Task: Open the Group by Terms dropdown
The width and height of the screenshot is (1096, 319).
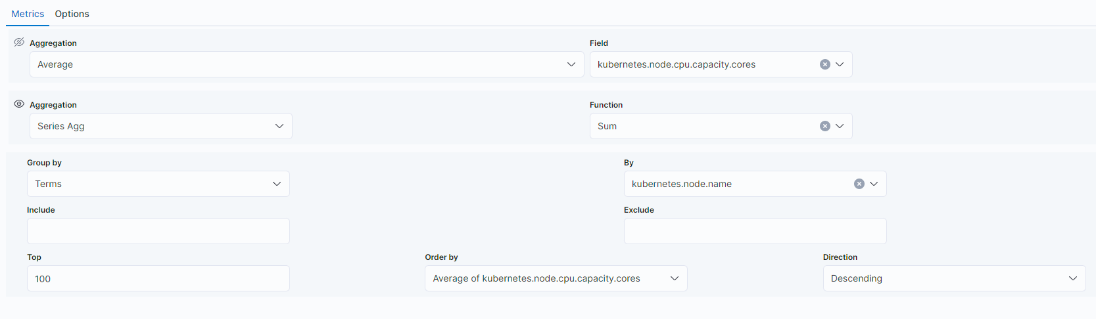Action: coord(158,184)
